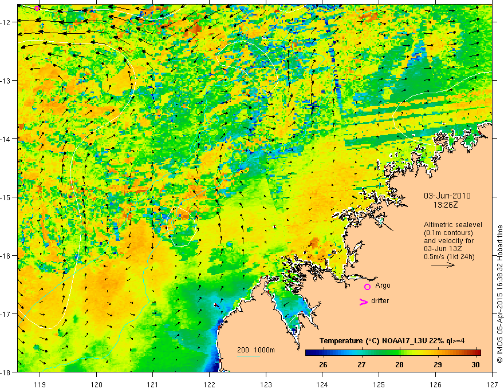Click the '26' color bar tick label

(x=323, y=364)
